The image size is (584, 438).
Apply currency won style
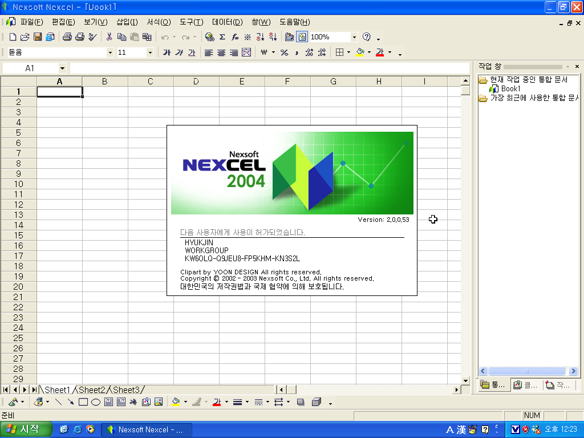point(264,52)
